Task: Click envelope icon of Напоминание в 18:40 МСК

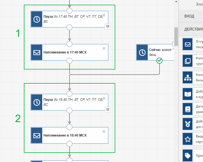Action: (37, 135)
